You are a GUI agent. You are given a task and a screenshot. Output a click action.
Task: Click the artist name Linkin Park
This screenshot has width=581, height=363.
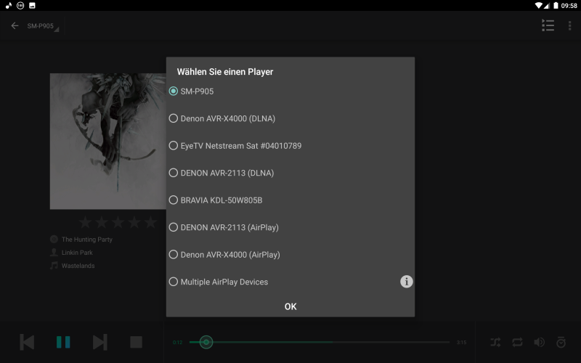coord(77,253)
